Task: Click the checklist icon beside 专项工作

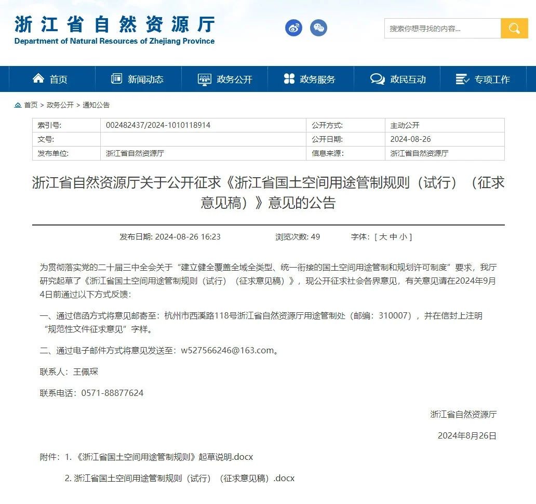Action: [462, 79]
